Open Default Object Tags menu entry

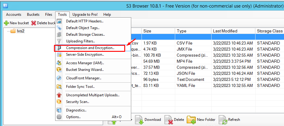pyautogui.click(x=93, y=28)
